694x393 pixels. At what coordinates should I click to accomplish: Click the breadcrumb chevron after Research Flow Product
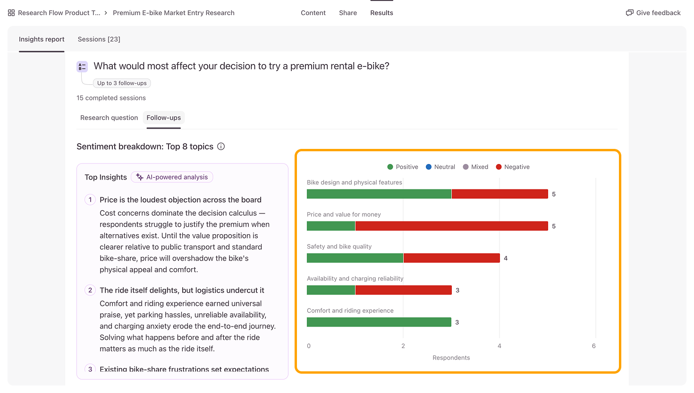click(106, 13)
